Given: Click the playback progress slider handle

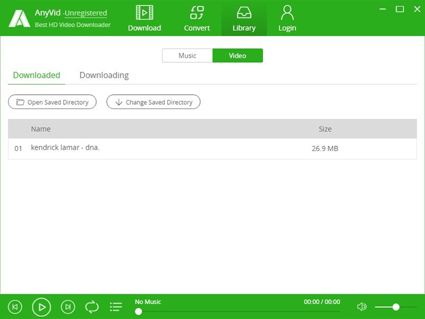Looking at the screenshot, I should [x=139, y=312].
